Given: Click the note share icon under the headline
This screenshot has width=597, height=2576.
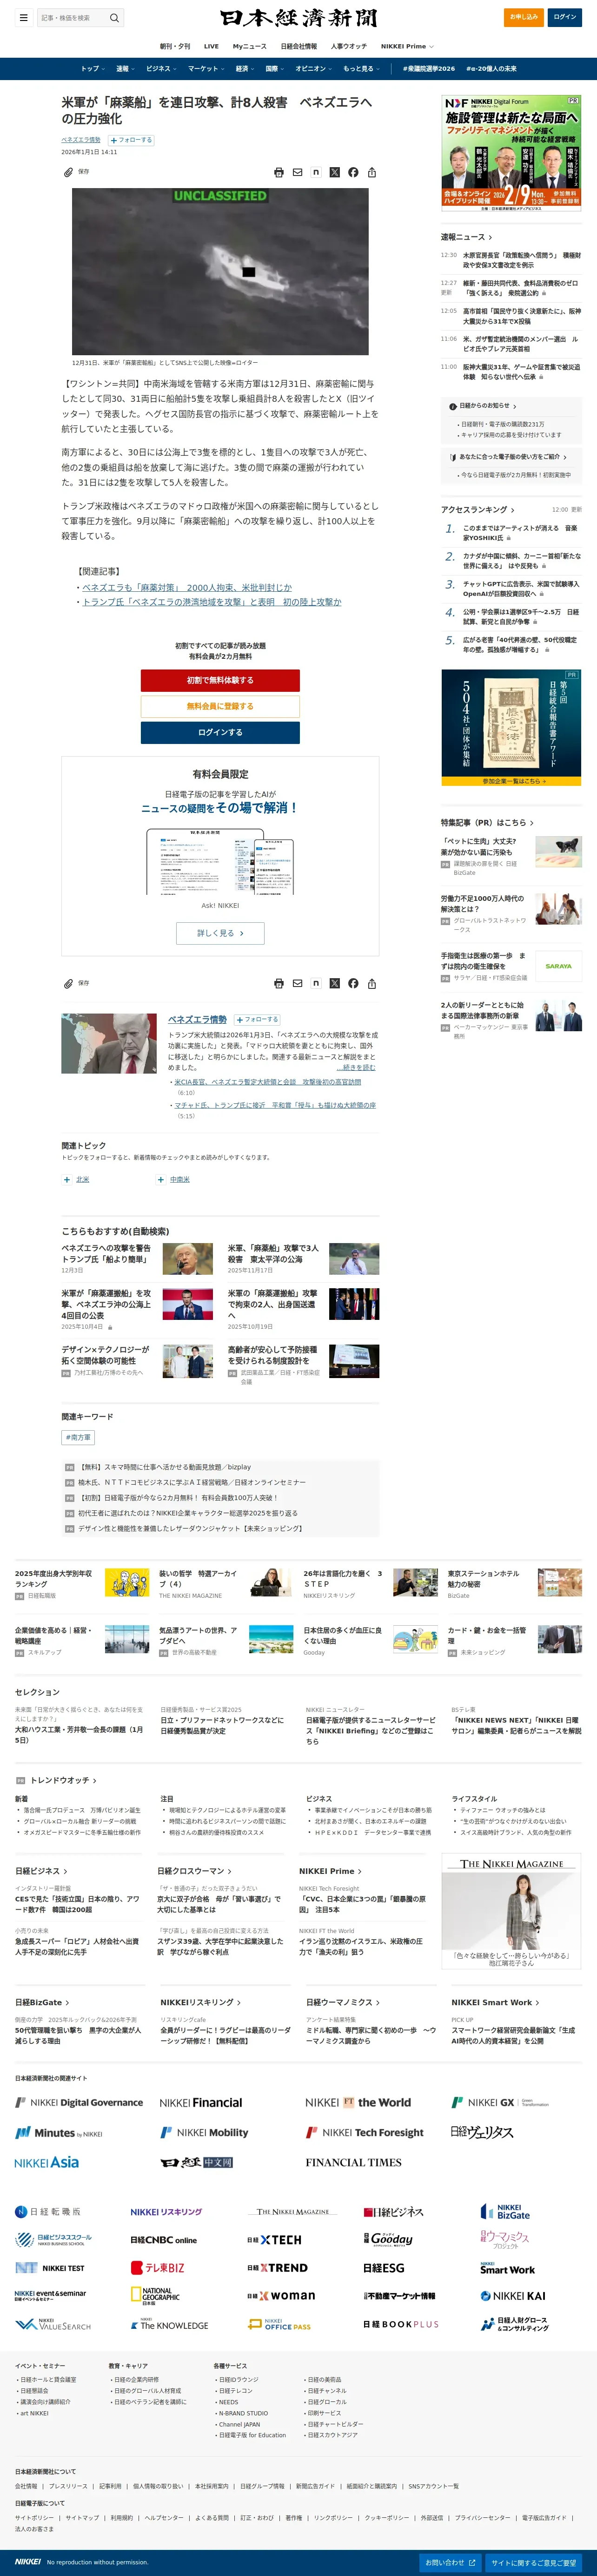Looking at the screenshot, I should (316, 172).
